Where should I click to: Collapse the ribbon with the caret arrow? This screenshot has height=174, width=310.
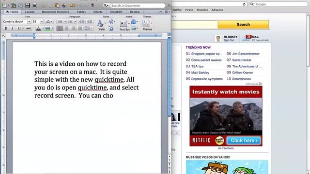(160, 12)
